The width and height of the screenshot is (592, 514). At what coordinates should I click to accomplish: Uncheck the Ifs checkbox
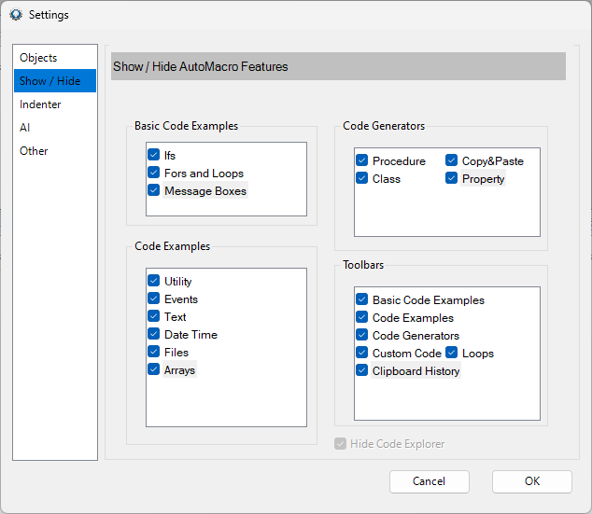[x=154, y=155]
